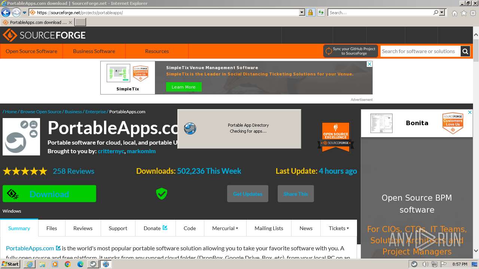Open the IE search provider dropdown

pos(442,12)
